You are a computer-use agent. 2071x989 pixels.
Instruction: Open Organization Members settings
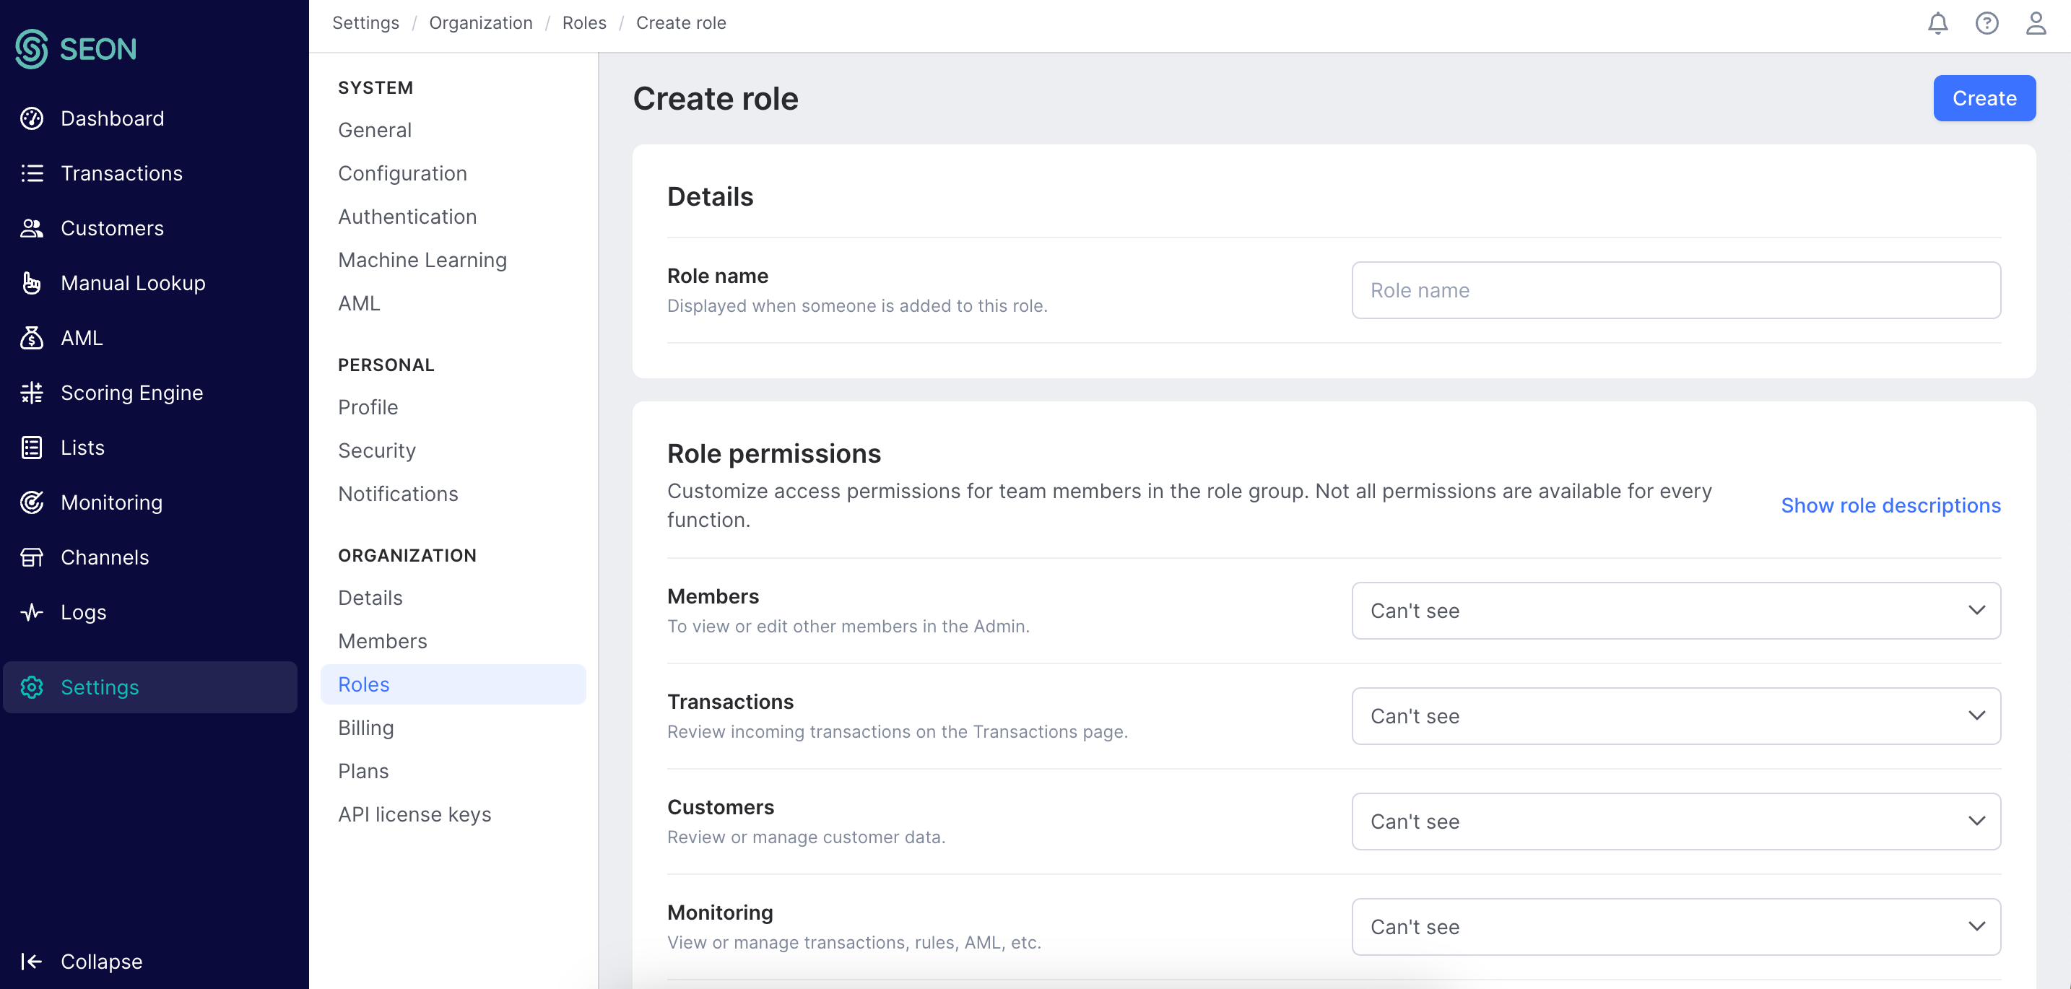383,641
